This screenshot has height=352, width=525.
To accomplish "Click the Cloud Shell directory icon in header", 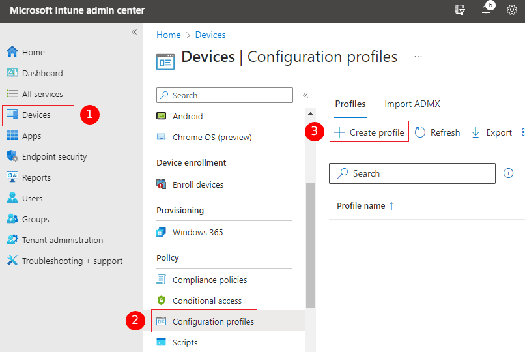I will point(461,10).
